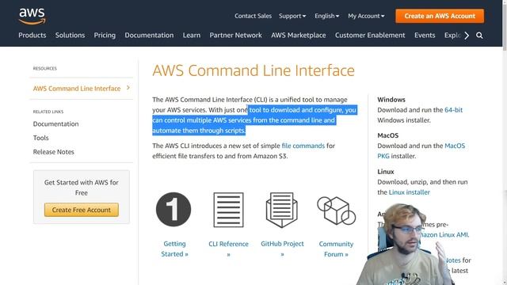Open the English language dropdown
The width and height of the screenshot is (507, 285).
pos(327,16)
